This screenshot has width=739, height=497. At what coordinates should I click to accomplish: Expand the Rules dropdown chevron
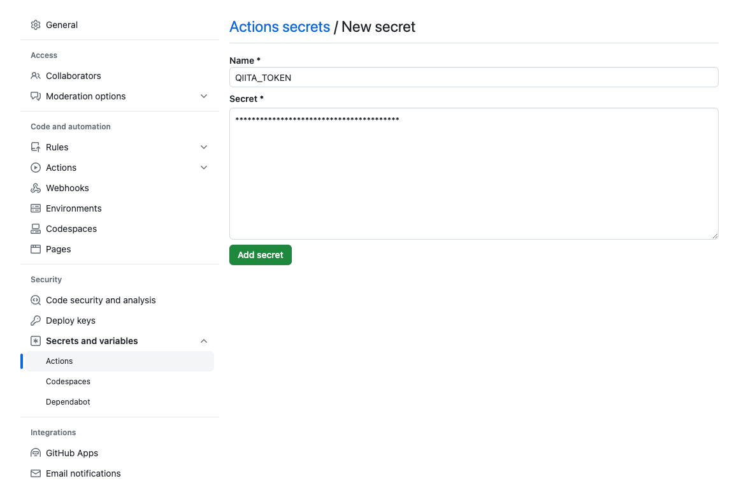point(204,147)
